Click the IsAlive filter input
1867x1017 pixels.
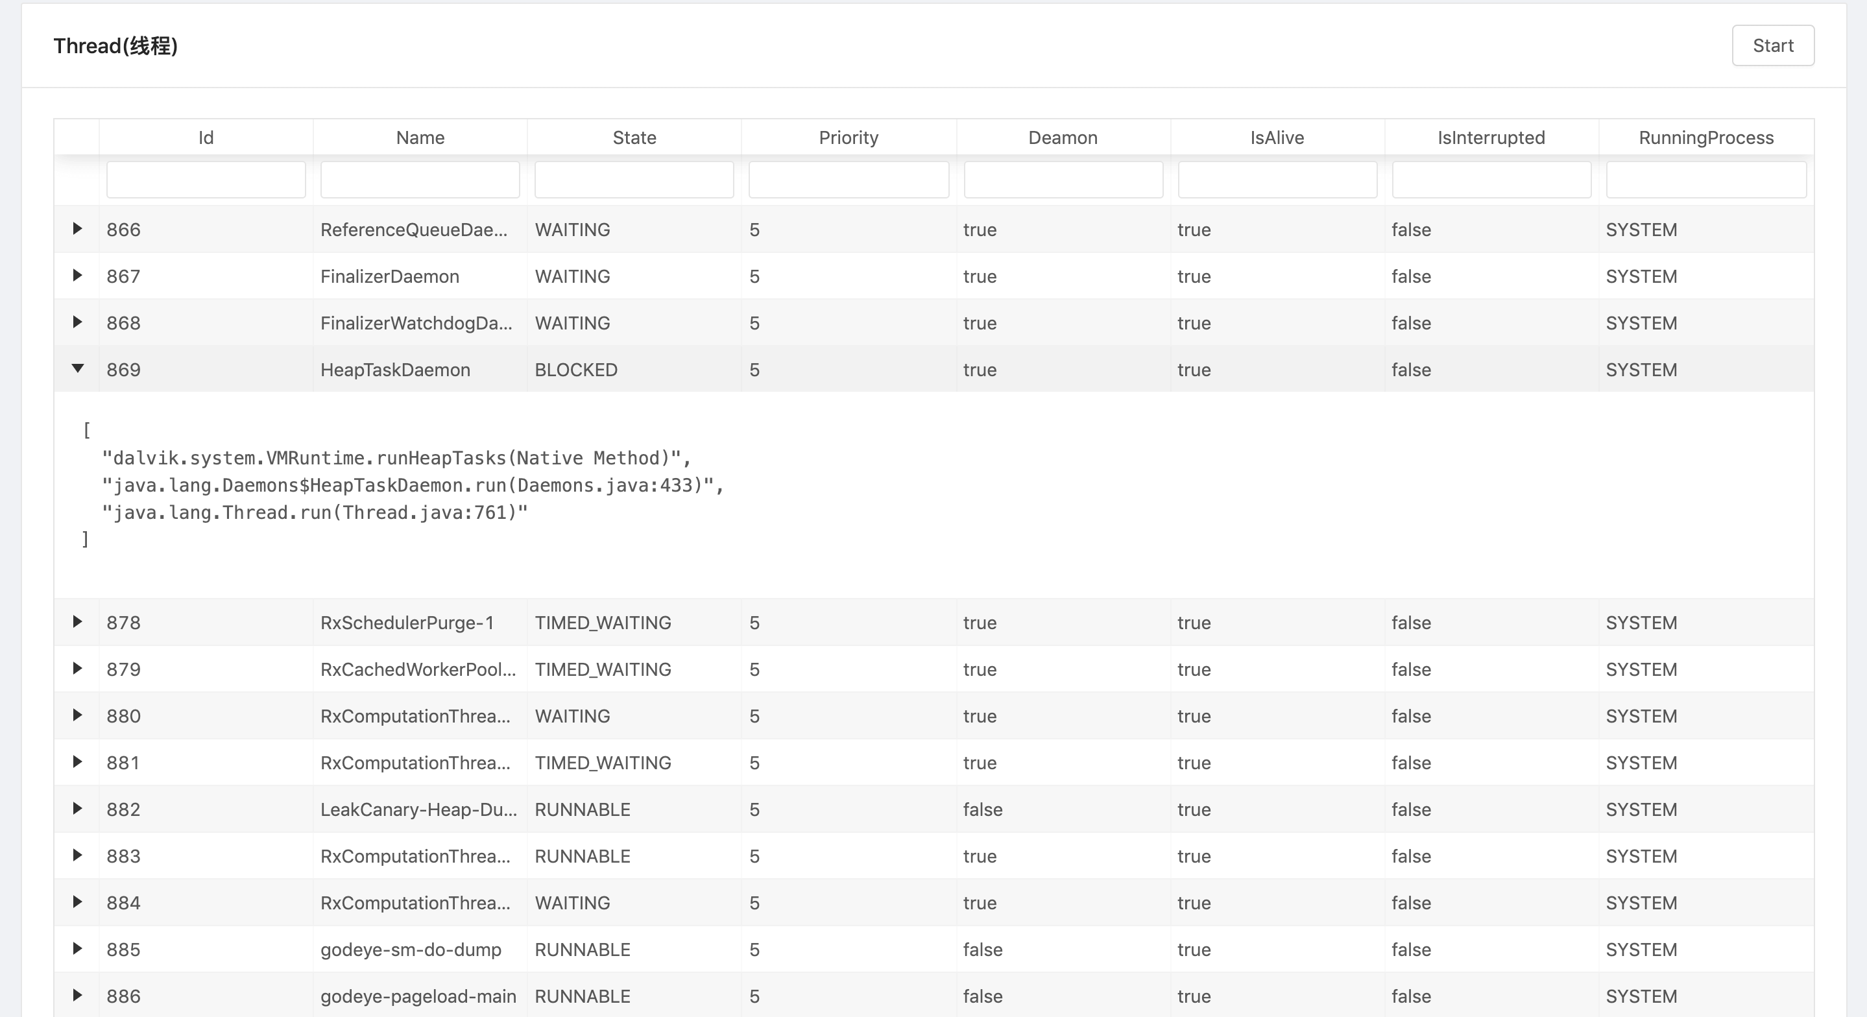click(x=1276, y=179)
